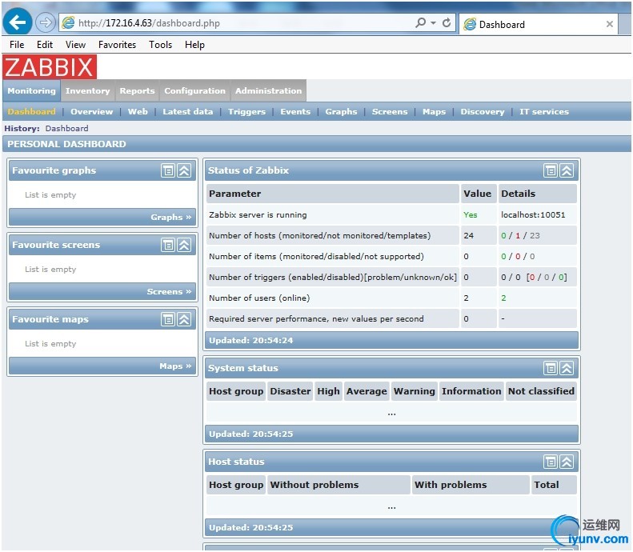Open the Events page
This screenshot has width=633, height=552.
click(x=295, y=112)
